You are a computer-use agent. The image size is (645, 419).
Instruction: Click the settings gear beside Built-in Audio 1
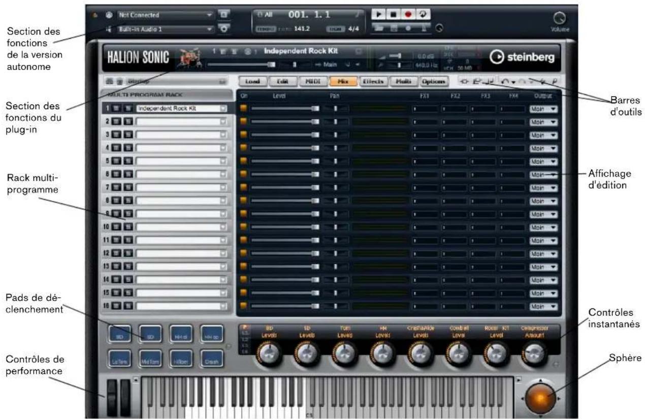[x=223, y=29]
